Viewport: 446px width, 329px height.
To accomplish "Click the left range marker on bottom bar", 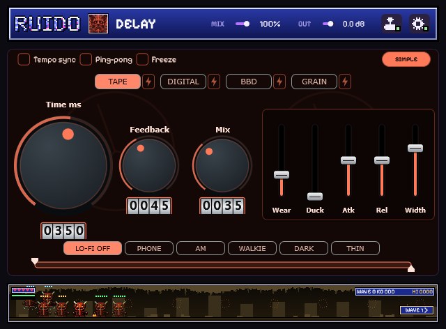I will (x=35, y=261).
